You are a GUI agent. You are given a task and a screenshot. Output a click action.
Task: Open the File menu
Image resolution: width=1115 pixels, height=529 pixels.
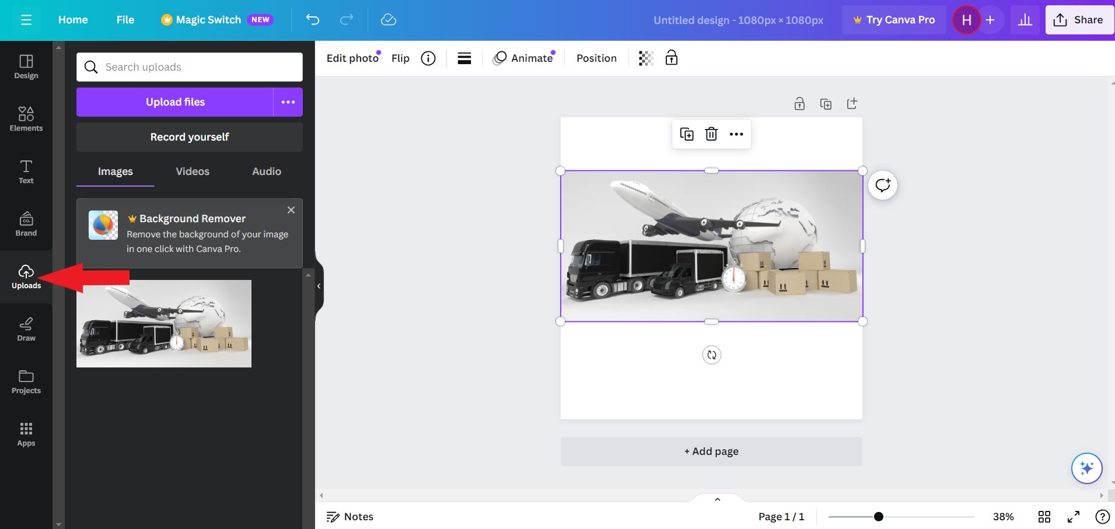[x=125, y=19]
